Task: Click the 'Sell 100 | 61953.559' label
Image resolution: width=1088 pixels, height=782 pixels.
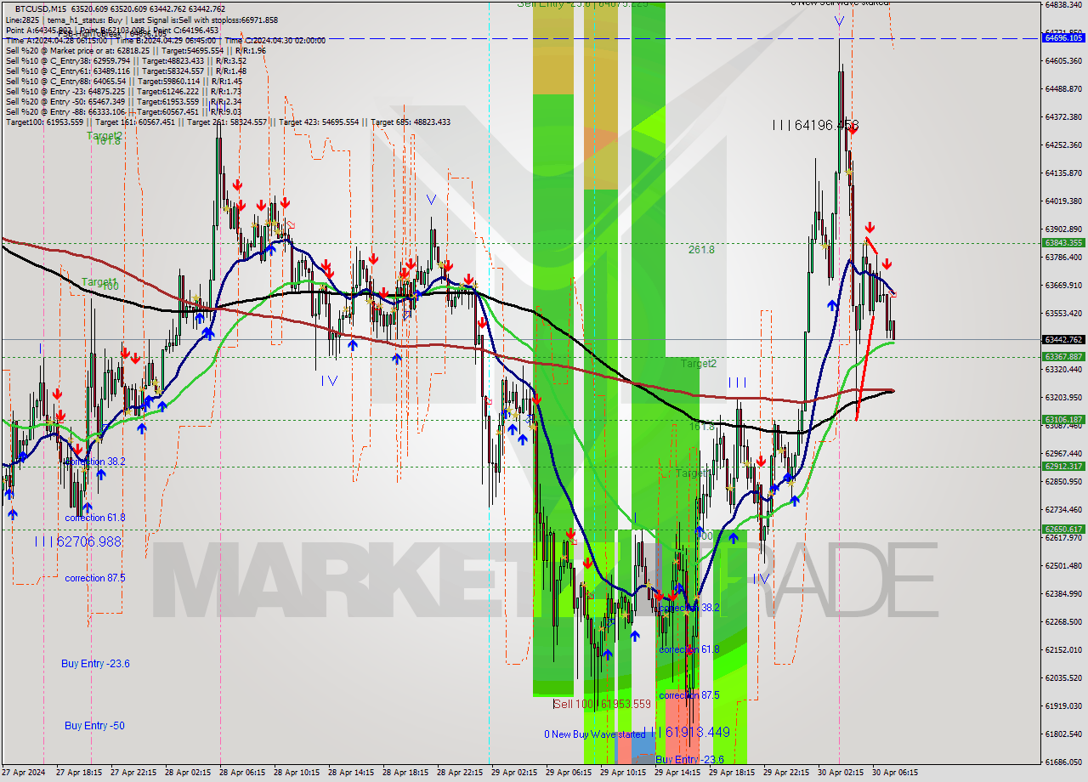Action: click(602, 704)
